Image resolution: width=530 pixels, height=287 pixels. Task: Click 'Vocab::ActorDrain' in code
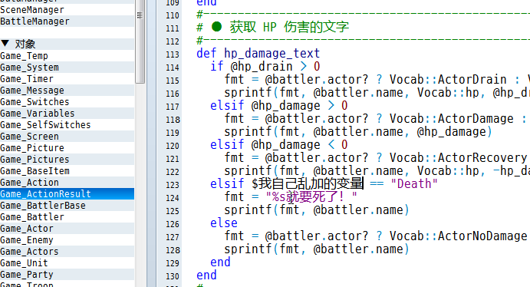pos(448,80)
